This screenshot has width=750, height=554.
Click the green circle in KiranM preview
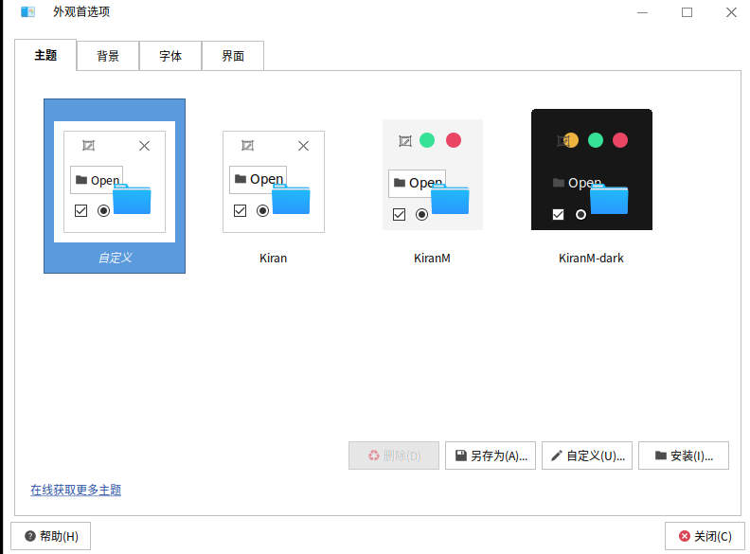coord(427,140)
